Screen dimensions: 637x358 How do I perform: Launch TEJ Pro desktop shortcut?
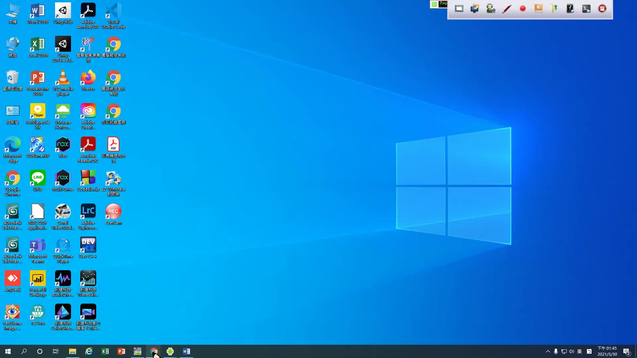[37, 315]
